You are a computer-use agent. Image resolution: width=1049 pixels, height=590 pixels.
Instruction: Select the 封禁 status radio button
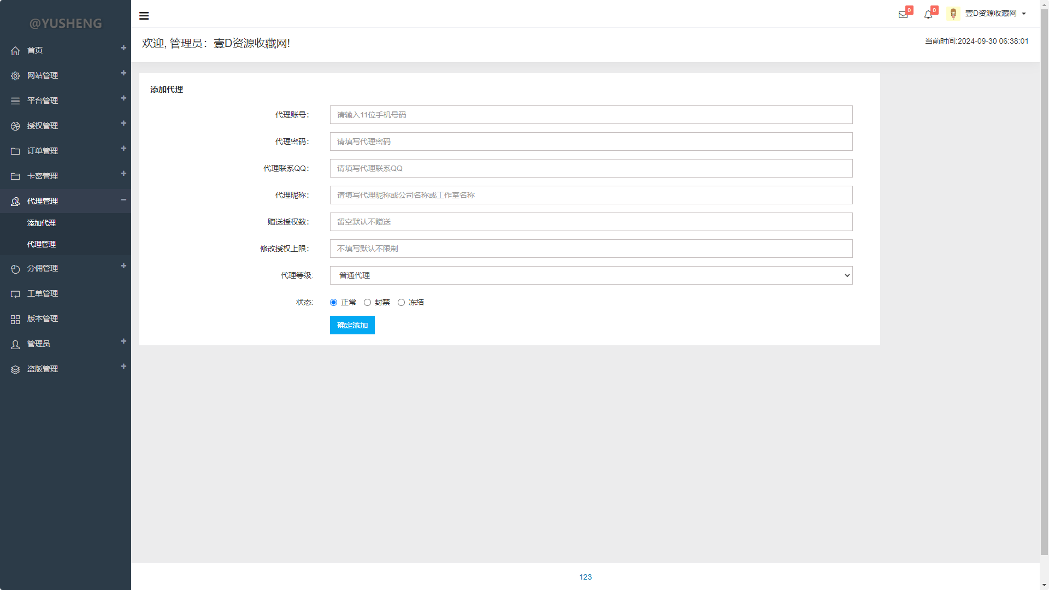[367, 303]
